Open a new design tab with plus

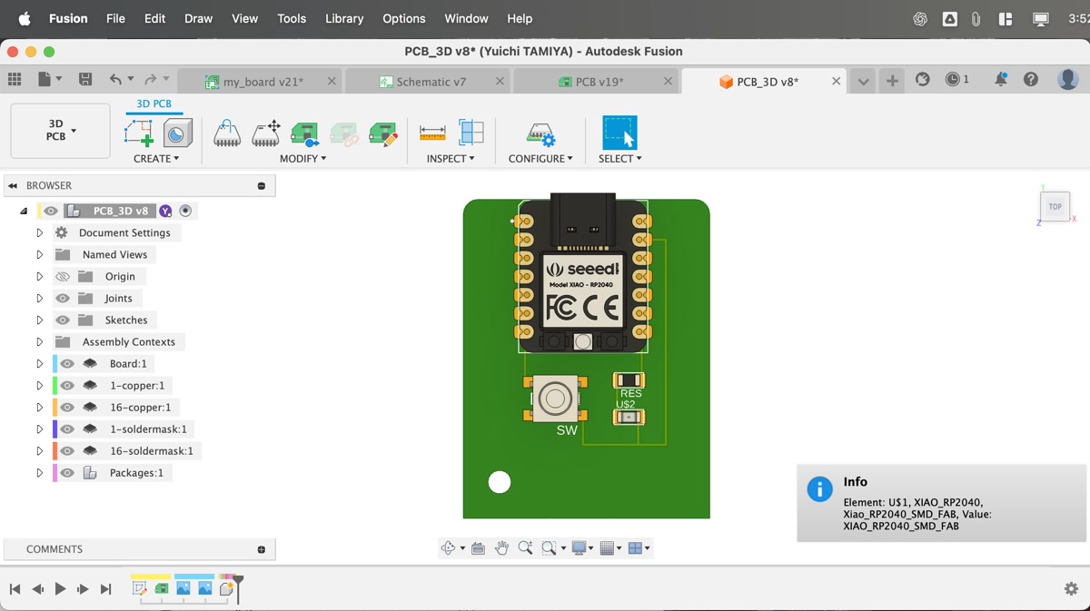tap(892, 81)
